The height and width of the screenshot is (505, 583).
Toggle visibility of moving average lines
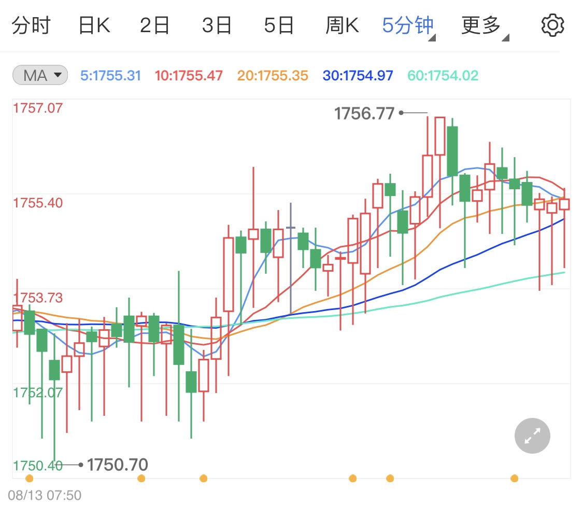pyautogui.click(x=39, y=74)
